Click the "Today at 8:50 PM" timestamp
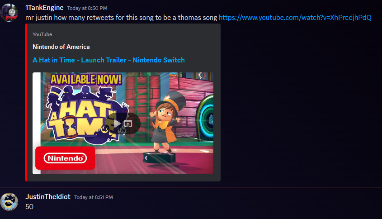382x219 pixels. pyautogui.click(x=87, y=8)
